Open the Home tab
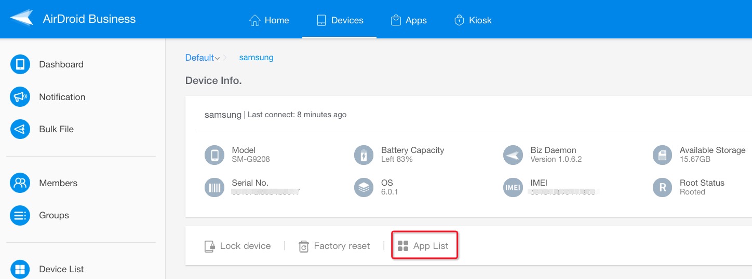This screenshot has width=752, height=279. [x=269, y=20]
